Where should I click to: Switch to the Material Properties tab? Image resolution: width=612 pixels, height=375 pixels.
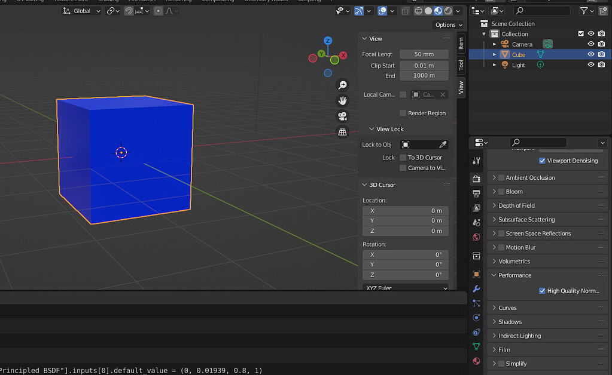[476, 361]
